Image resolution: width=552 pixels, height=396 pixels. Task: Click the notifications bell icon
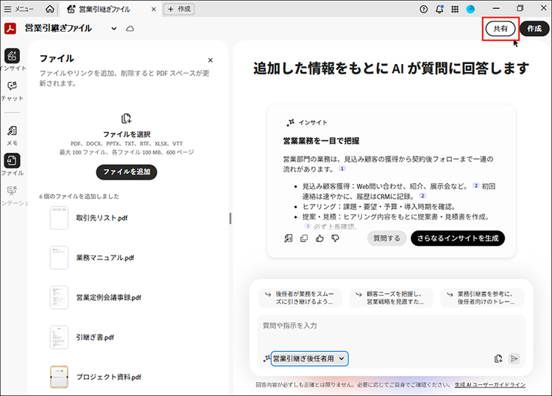point(439,9)
